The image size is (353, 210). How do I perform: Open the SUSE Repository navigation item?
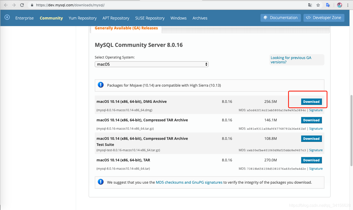coord(150,18)
